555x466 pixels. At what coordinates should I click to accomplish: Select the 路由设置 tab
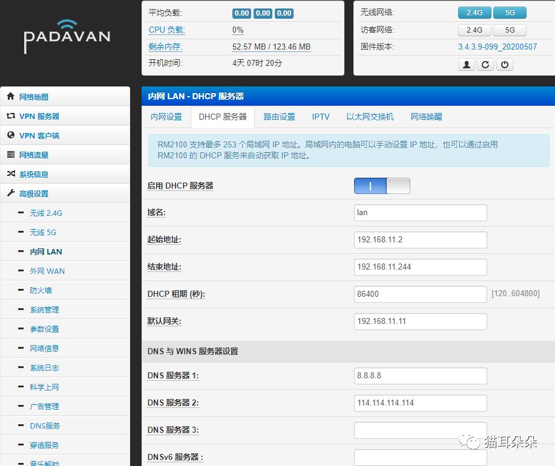pyautogui.click(x=279, y=117)
